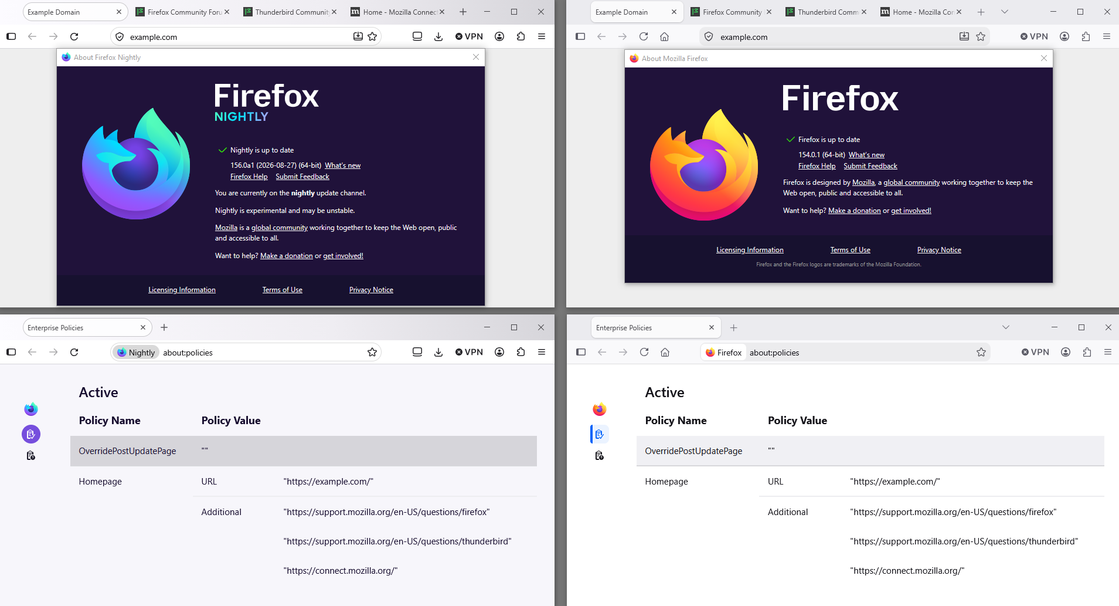The height and width of the screenshot is (606, 1119).
Task: Open Documentation section icon in Firefox about:policies page
Action: pyautogui.click(x=599, y=456)
